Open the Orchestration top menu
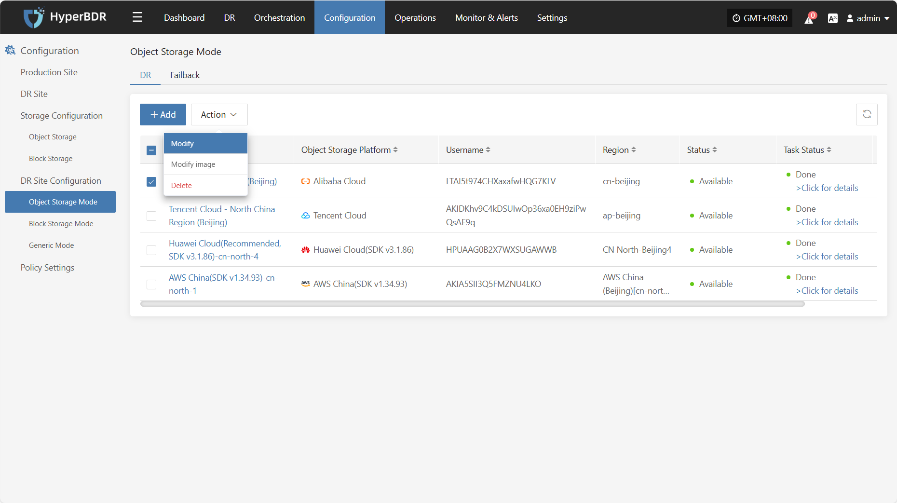897x503 pixels. tap(280, 17)
